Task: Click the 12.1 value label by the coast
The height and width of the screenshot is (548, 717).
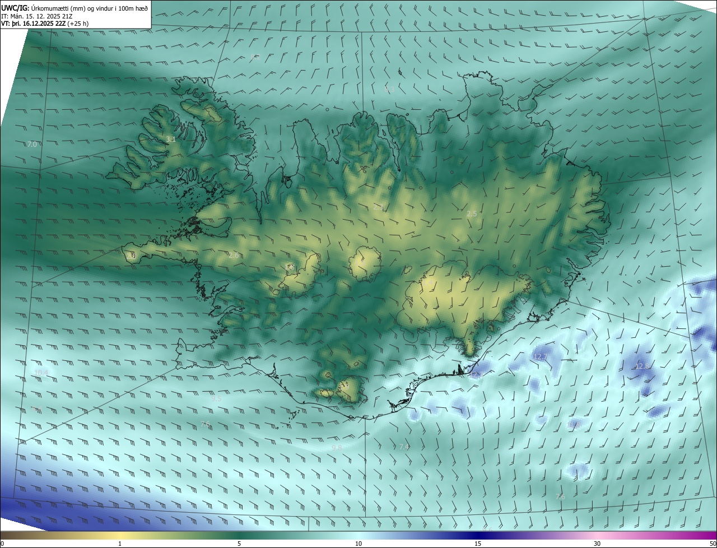Action: pyautogui.click(x=476, y=374)
